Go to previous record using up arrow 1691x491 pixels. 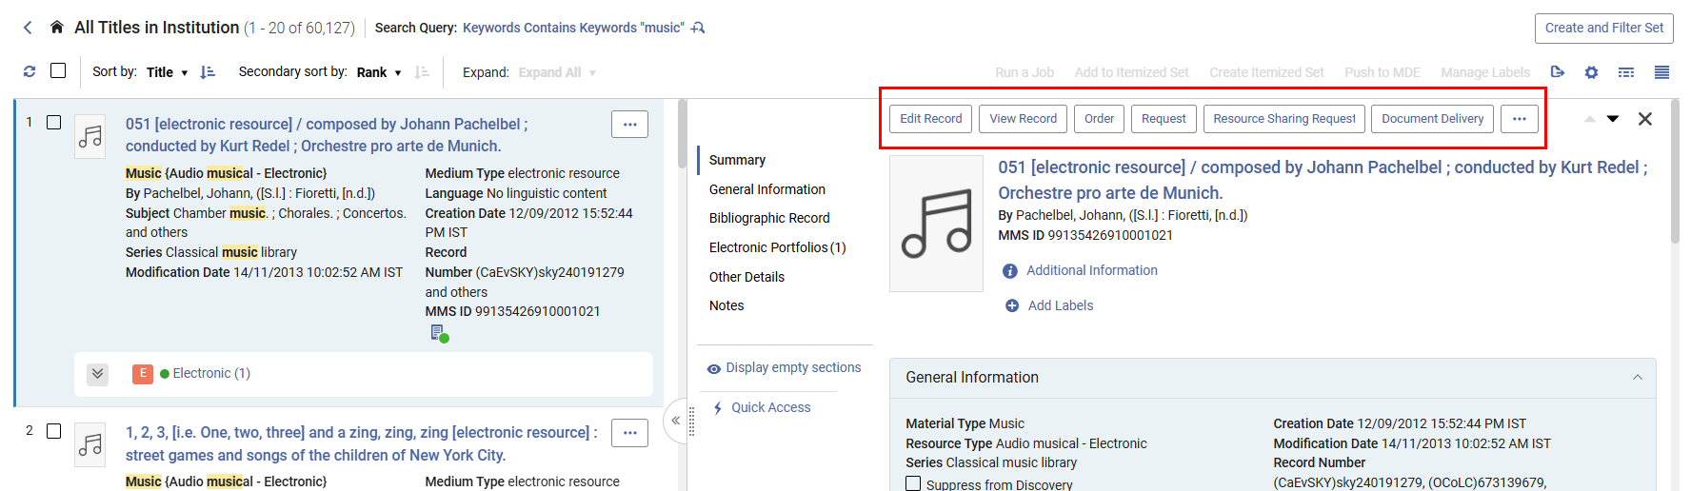coord(1589,119)
